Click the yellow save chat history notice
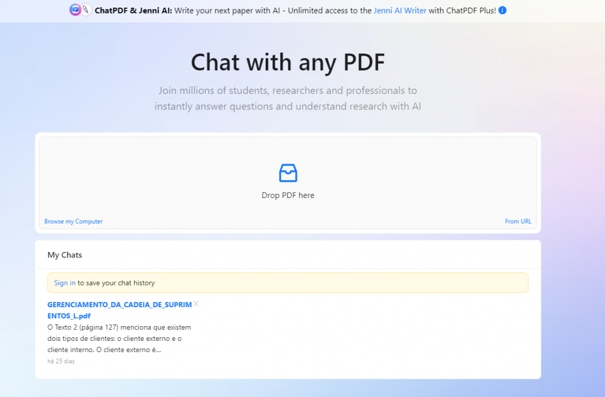The width and height of the screenshot is (605, 397). pyautogui.click(x=288, y=283)
